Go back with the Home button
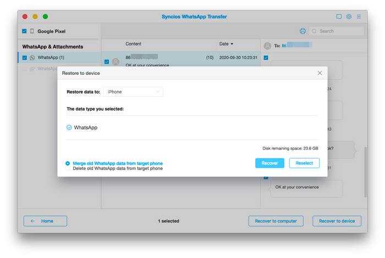Screen dimensions: 385x258 pyautogui.click(x=45, y=221)
